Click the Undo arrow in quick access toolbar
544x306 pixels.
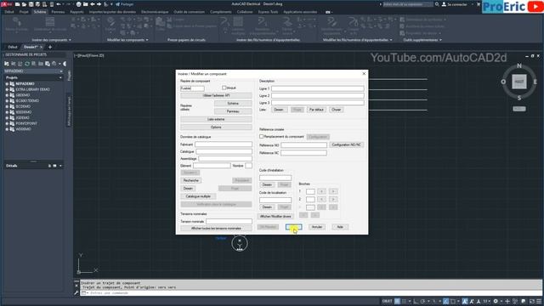59,4
